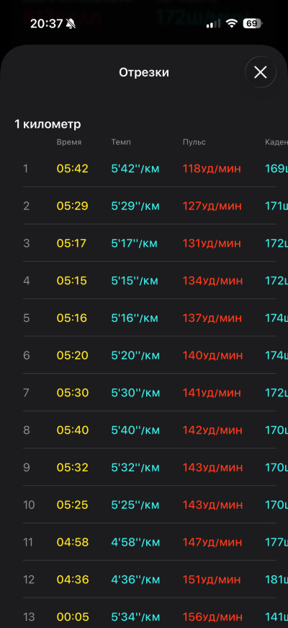Tap pace 5'30''/км on split 7

click(135, 393)
